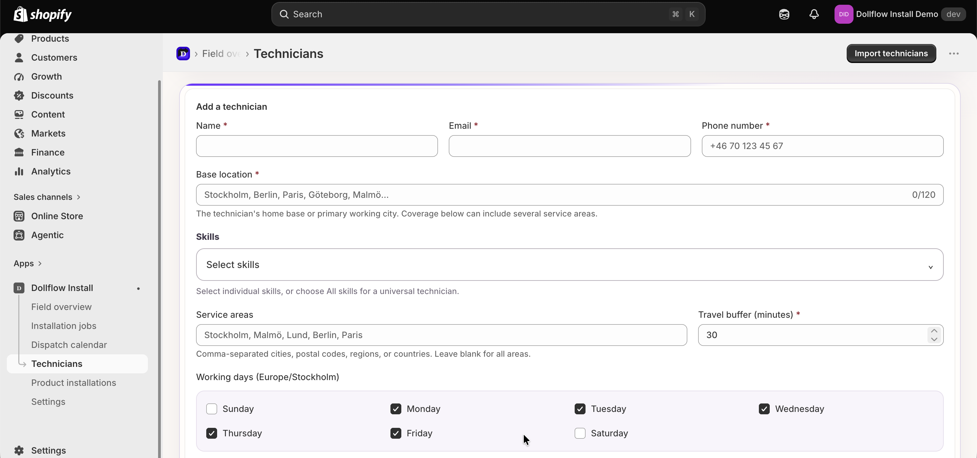The width and height of the screenshot is (977, 458).
Task: Decrease travel buffer with down arrow
Action: (x=934, y=339)
